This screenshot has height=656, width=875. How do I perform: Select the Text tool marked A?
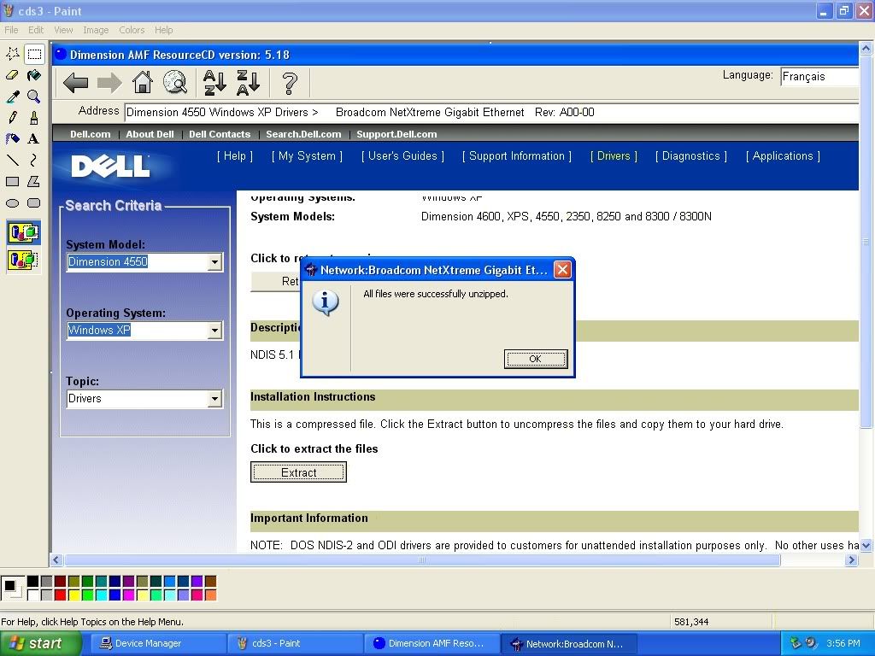click(34, 139)
